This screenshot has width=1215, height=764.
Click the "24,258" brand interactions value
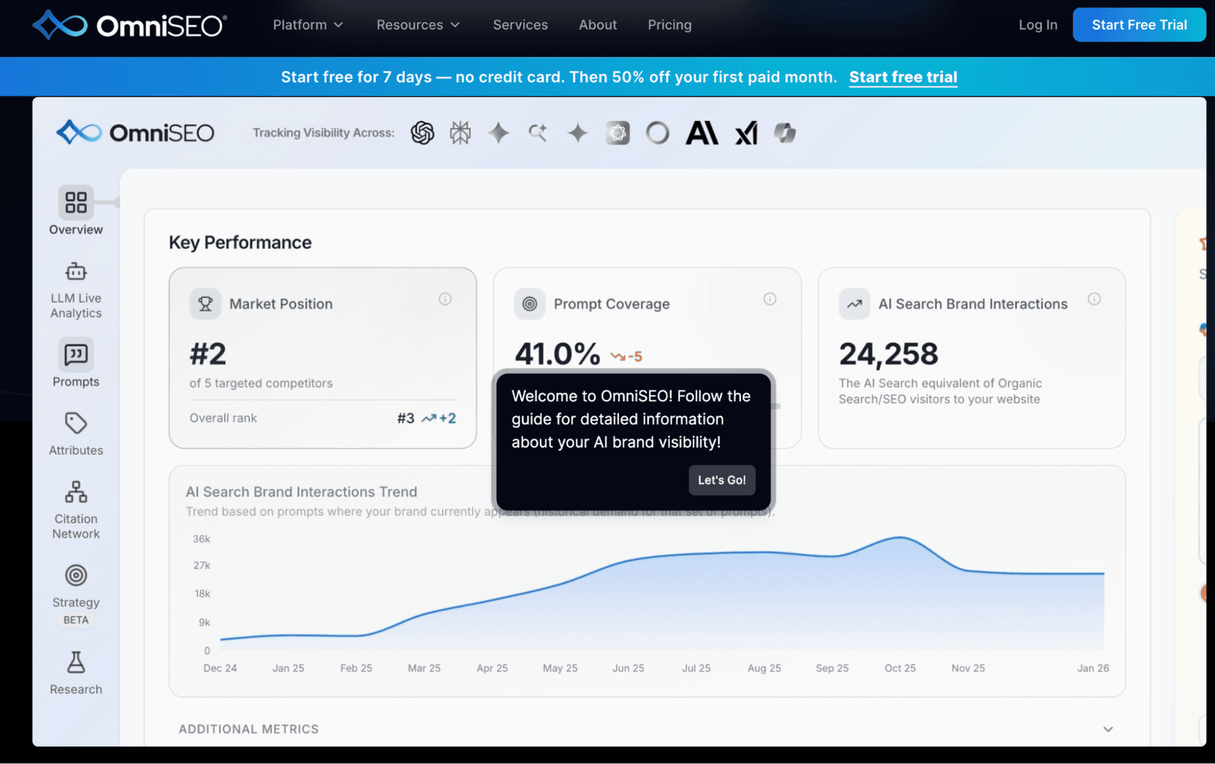888,354
